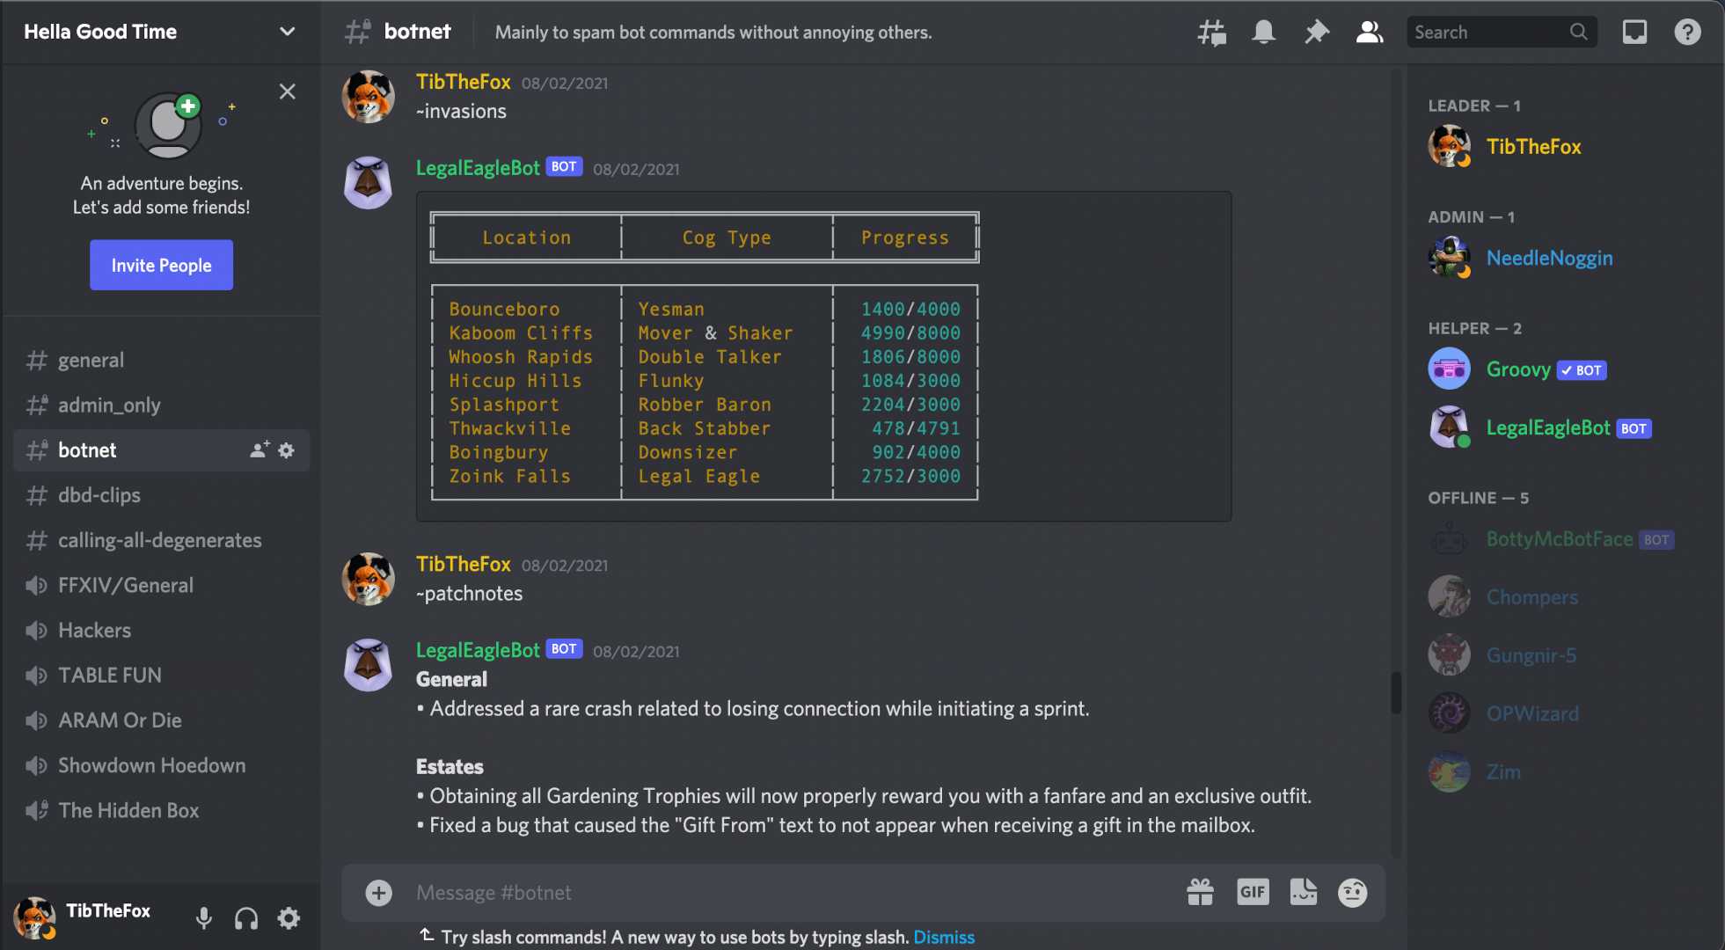Click the Search input field
1725x950 pixels.
(1488, 33)
